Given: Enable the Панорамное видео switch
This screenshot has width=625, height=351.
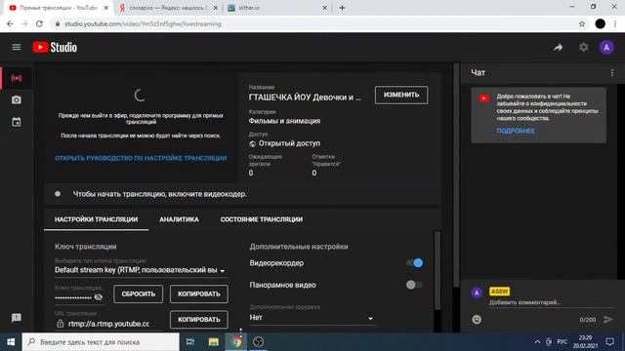Looking at the screenshot, I should tap(414, 285).
